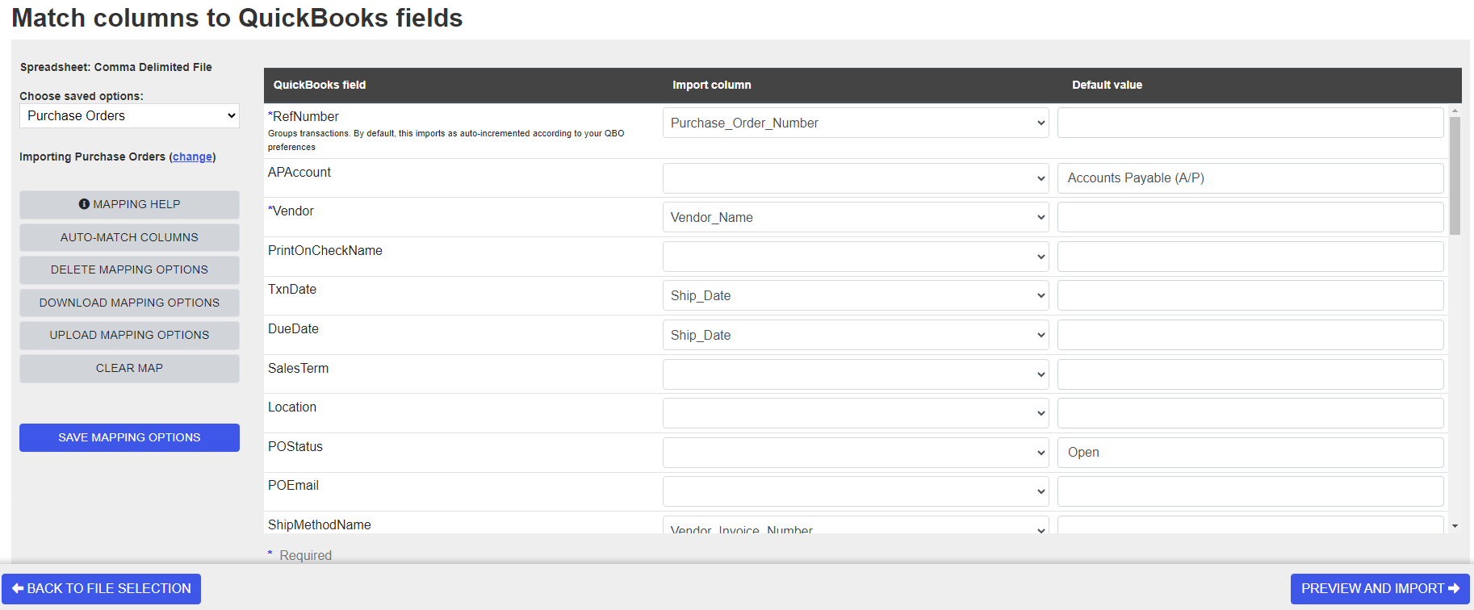Go back to file selection
This screenshot has width=1474, height=610.
point(101,588)
